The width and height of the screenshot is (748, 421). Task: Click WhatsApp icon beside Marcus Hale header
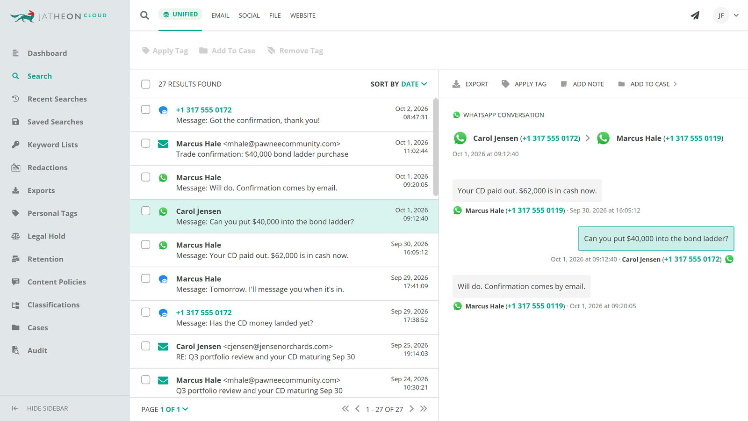pos(603,138)
